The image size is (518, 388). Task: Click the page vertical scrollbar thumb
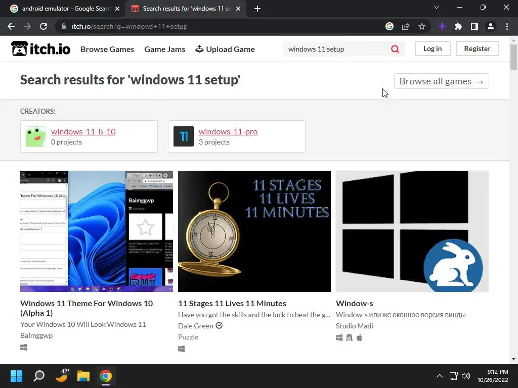514,57
